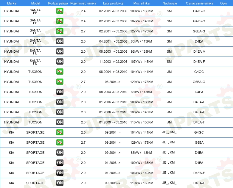The height and width of the screenshot is (188, 233).
Task: Select engine code D4EA-V
Action: pyautogui.click(x=199, y=51)
